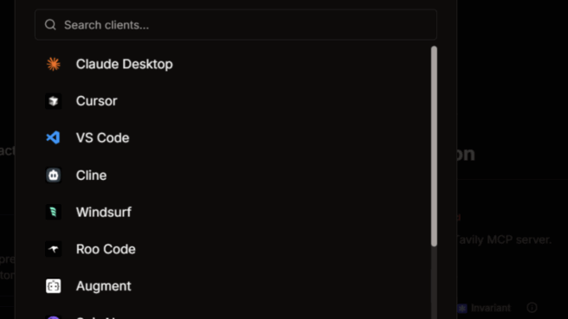Click the client list vertical scrollbar thumb

pos(434,146)
